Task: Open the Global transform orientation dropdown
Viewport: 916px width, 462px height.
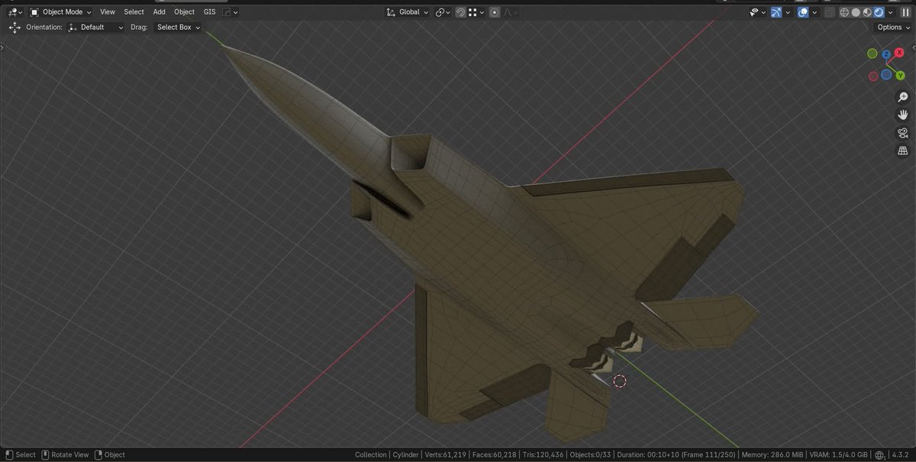Action: [x=408, y=12]
